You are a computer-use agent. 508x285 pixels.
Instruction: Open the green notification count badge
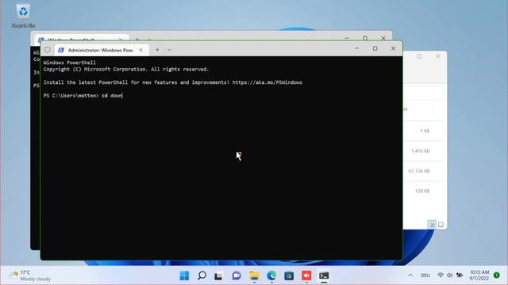(497, 275)
